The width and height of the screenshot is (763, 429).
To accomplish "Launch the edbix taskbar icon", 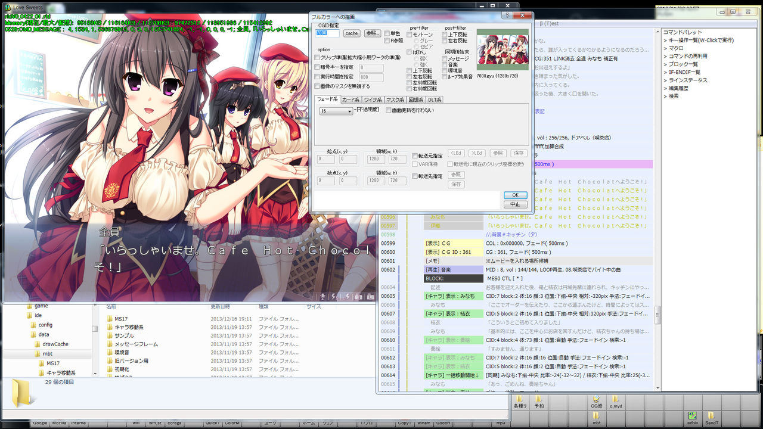I will [692, 416].
